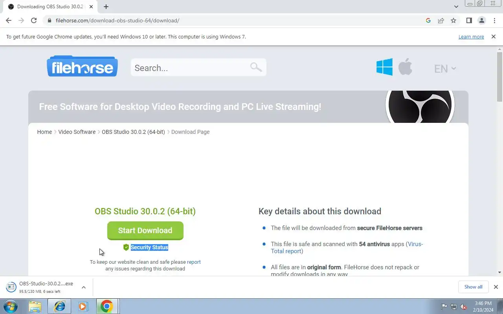Reload the FileHorse page
This screenshot has width=503, height=314.
click(x=34, y=20)
